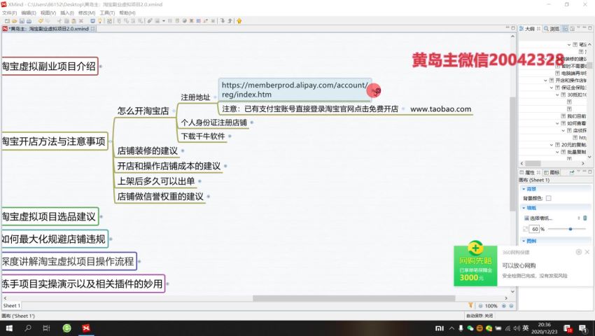Click the green 网购先赔 banner
595x336 pixels.
[475, 265]
